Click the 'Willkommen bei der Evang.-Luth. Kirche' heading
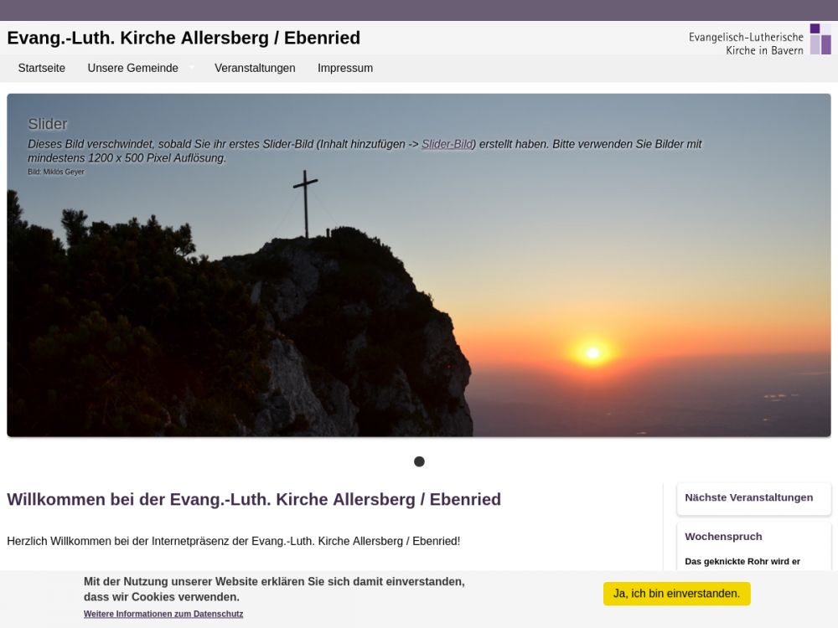The image size is (838, 628). click(x=254, y=499)
